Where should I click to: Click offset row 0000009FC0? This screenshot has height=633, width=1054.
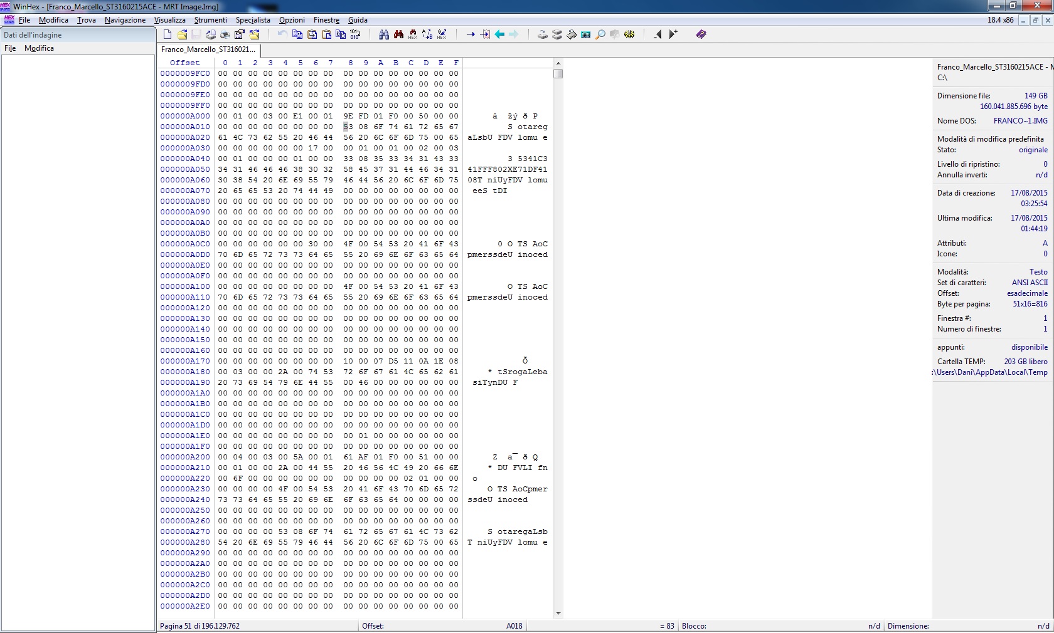[185, 73]
